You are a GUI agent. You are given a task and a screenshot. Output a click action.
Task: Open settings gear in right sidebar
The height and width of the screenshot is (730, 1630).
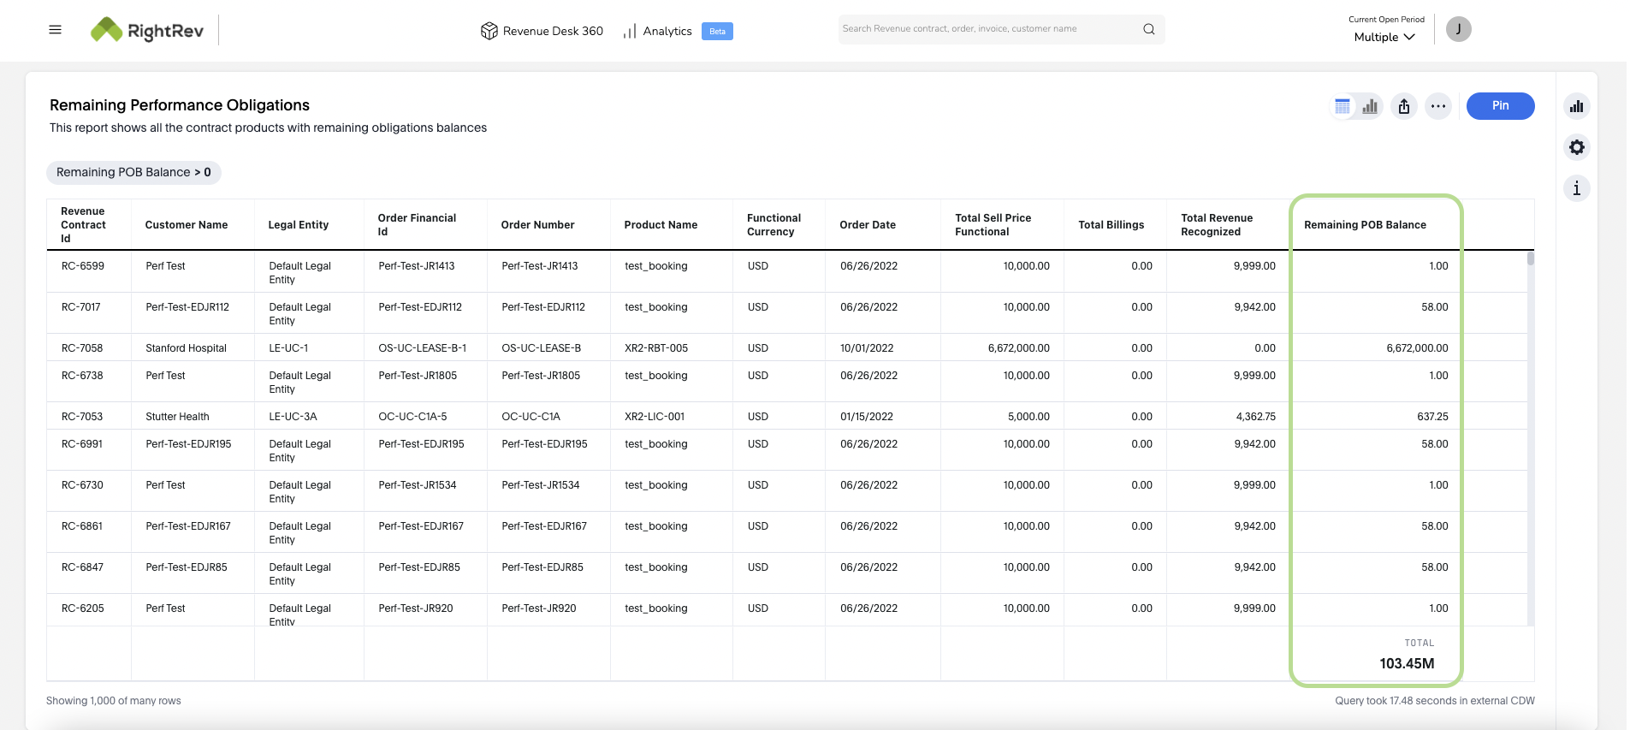[1576, 147]
